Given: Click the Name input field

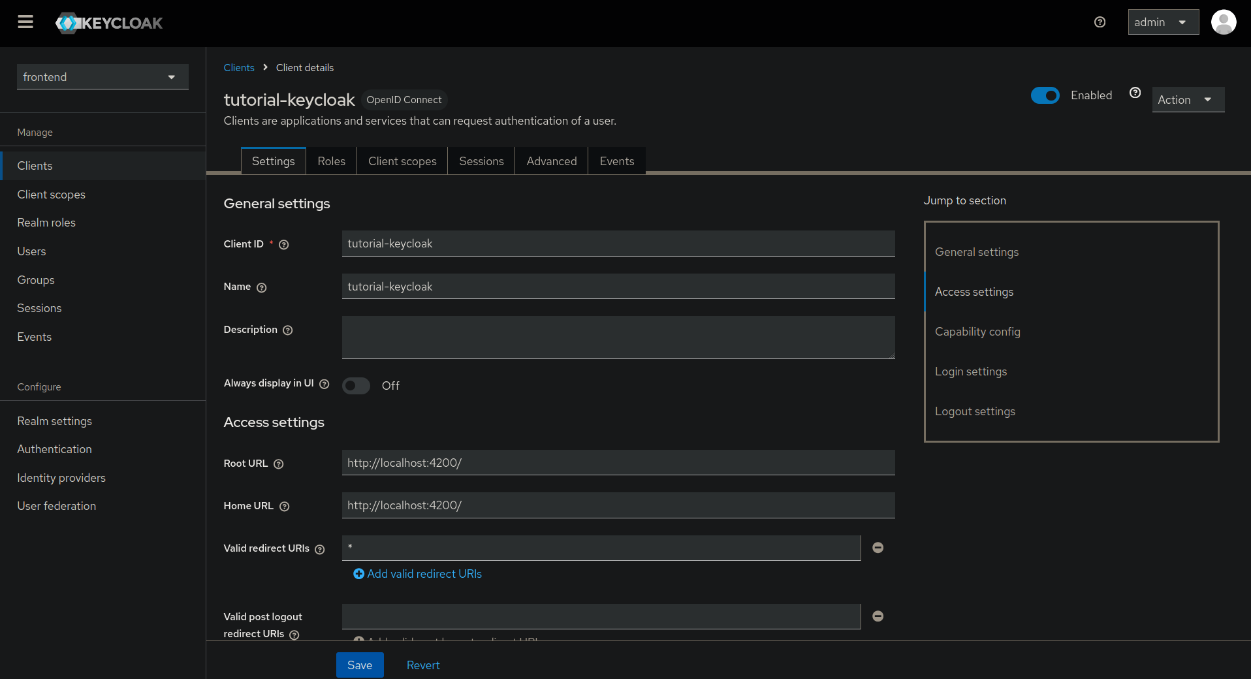Looking at the screenshot, I should [x=618, y=287].
